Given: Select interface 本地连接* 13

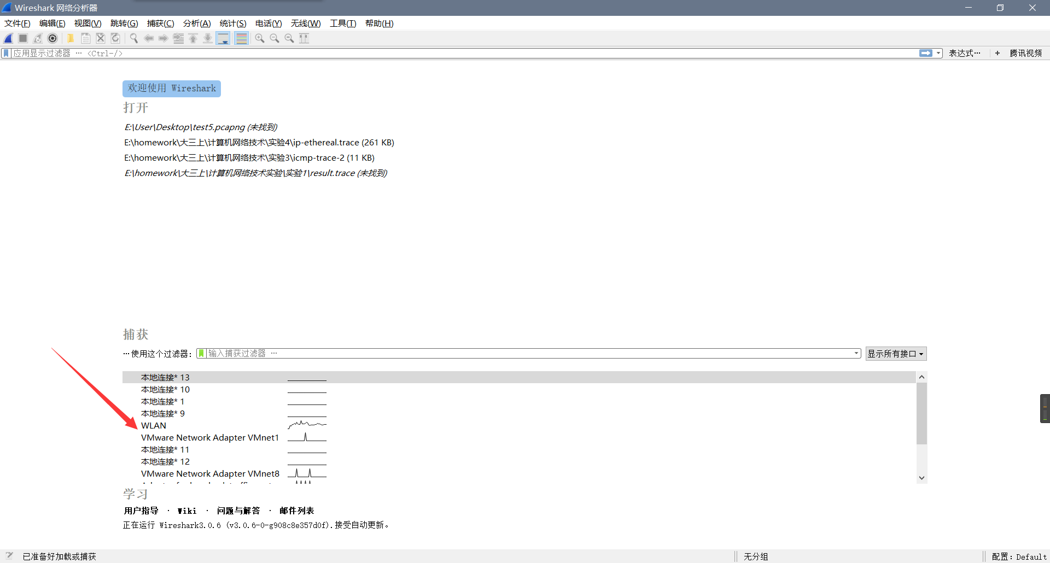Looking at the screenshot, I should pos(519,377).
